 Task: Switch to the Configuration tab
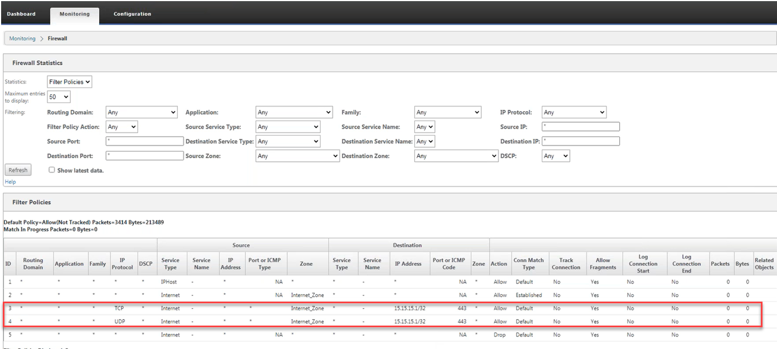[x=132, y=14]
